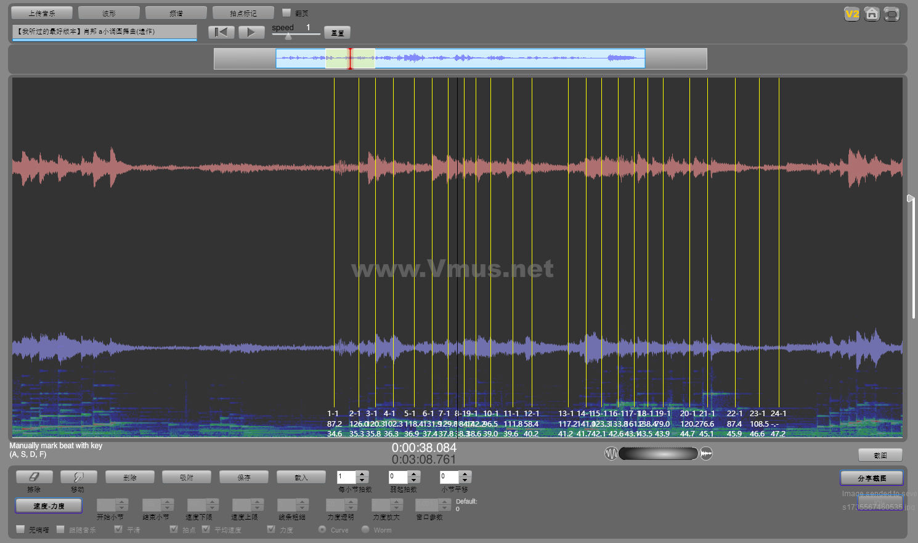This screenshot has height=543, width=918.
Task: Switch to the 波形 waveform view
Action: [109, 13]
